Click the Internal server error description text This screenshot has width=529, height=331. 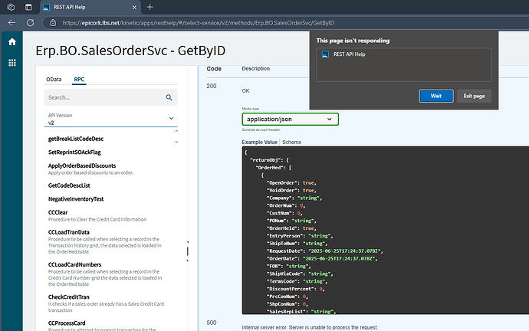(x=310, y=327)
